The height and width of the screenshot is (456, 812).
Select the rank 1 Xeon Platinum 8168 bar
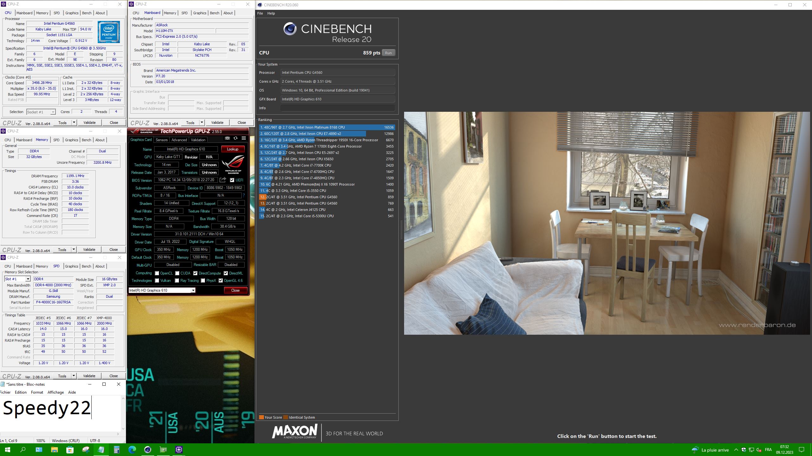pos(327,127)
